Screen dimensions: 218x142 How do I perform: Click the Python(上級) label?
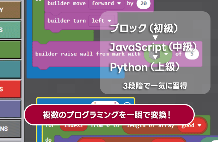pos(145,67)
